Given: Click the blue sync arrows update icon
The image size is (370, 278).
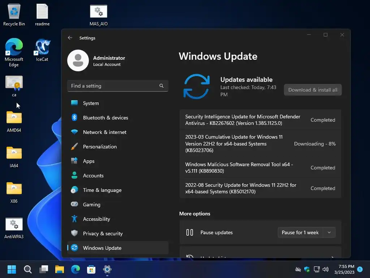Looking at the screenshot, I should tap(197, 87).
